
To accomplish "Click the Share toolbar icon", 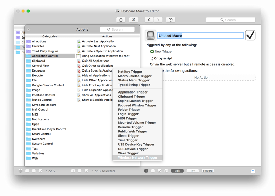I will point(121,20).
